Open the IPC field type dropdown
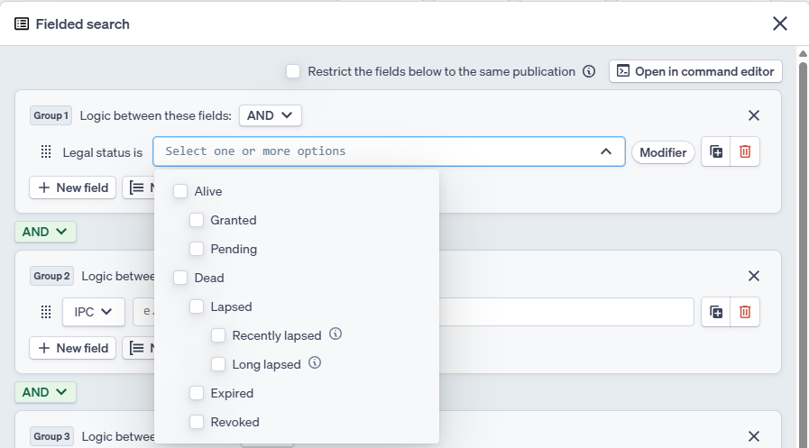This screenshot has height=448, width=809. [x=94, y=312]
